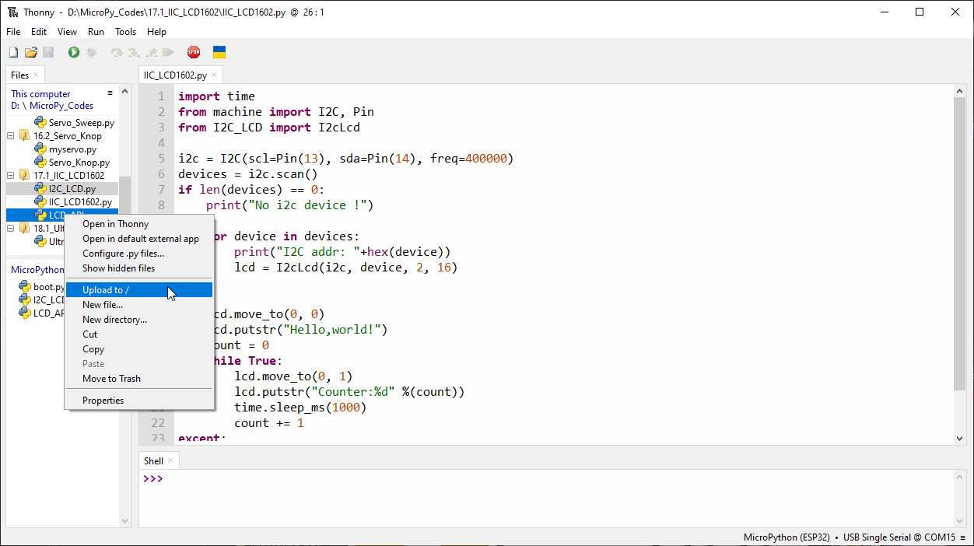Open the Edit menu
The width and height of the screenshot is (974, 546).
pos(39,32)
